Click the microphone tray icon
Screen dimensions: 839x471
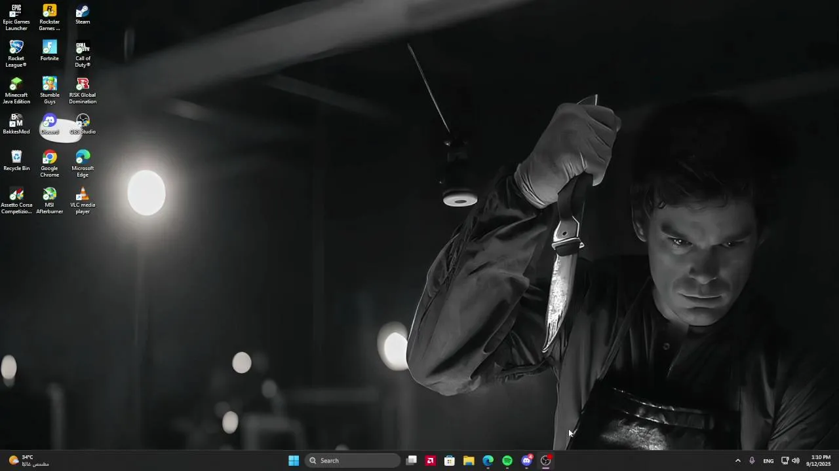pyautogui.click(x=752, y=461)
